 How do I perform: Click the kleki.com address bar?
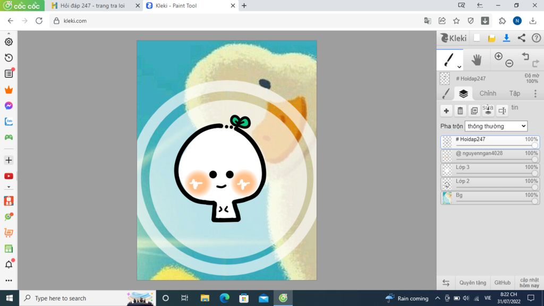pos(236,21)
